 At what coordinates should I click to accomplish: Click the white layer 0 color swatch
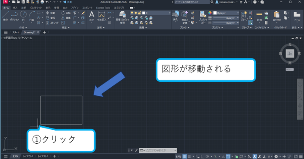pos(144,13)
